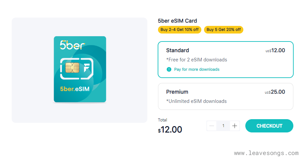Open the Pay for more downloads link
Image resolution: width=302 pixels, height=158 pixels.
197,69
